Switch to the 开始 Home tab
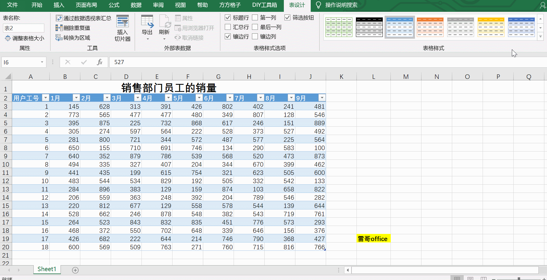This screenshot has width=547, height=280. coord(37,5)
